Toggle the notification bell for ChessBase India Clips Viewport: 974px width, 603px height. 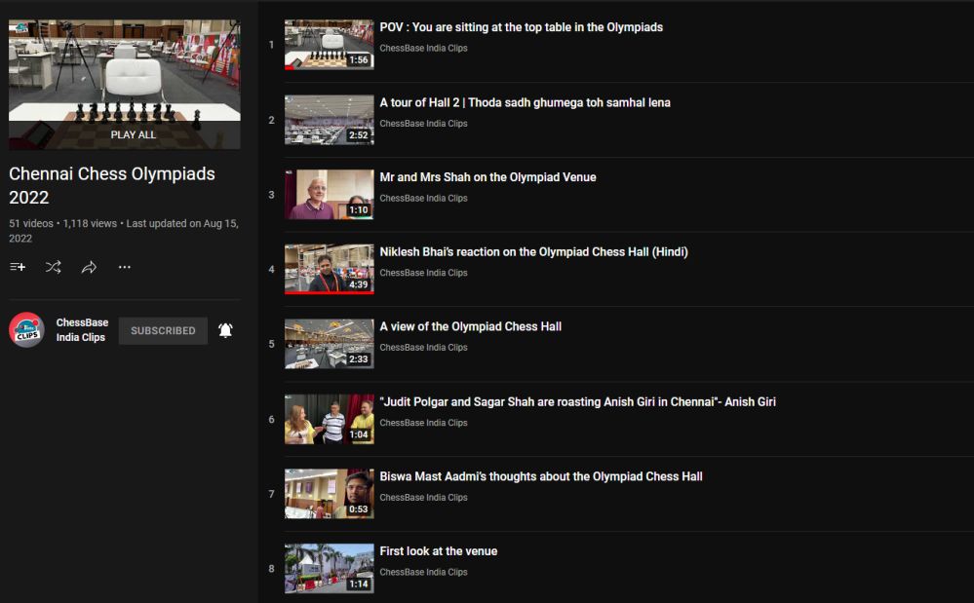pos(225,330)
